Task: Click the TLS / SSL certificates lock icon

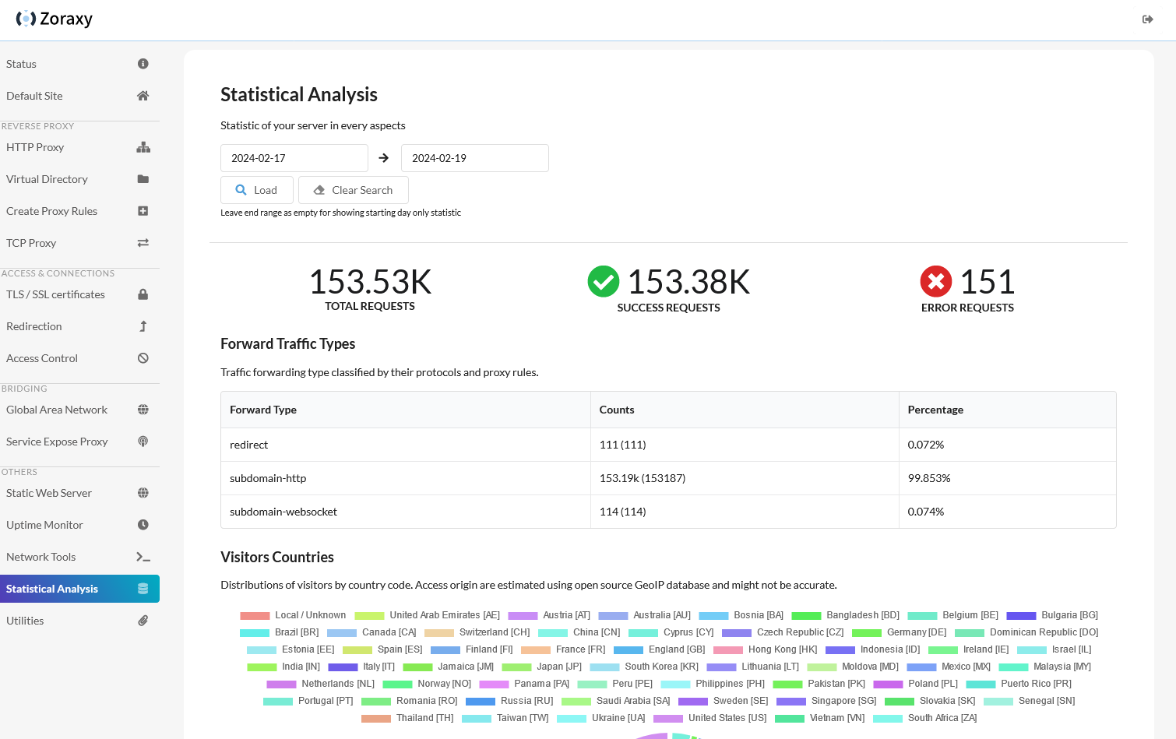Action: click(143, 294)
